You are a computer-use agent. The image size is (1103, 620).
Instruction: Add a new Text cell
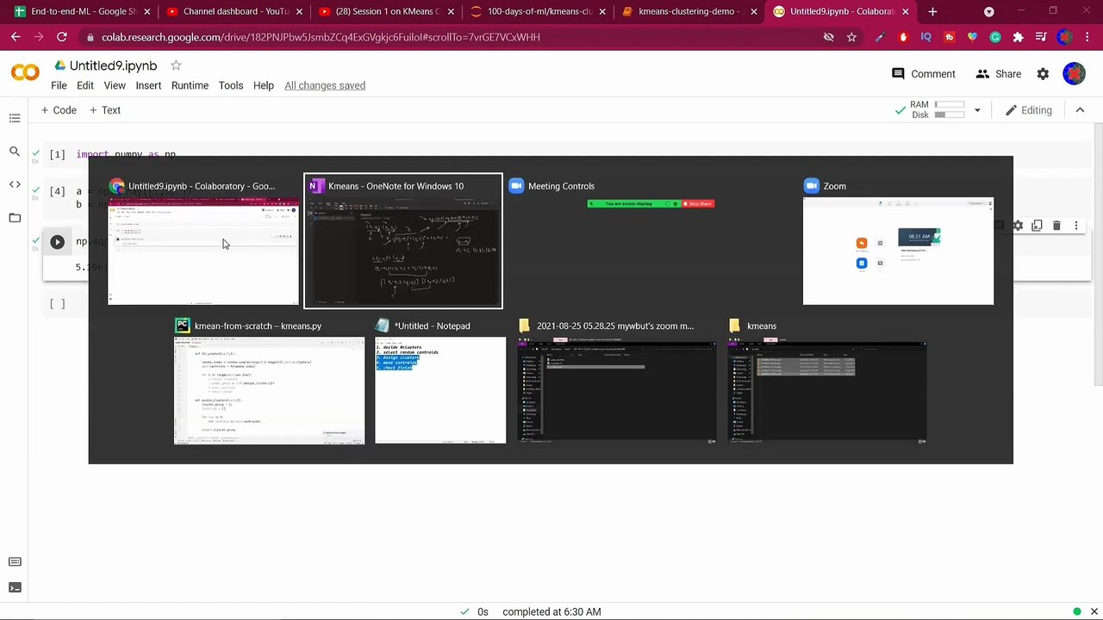(105, 110)
